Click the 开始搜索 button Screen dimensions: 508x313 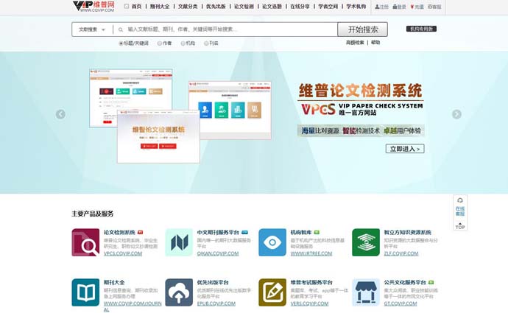pos(362,29)
